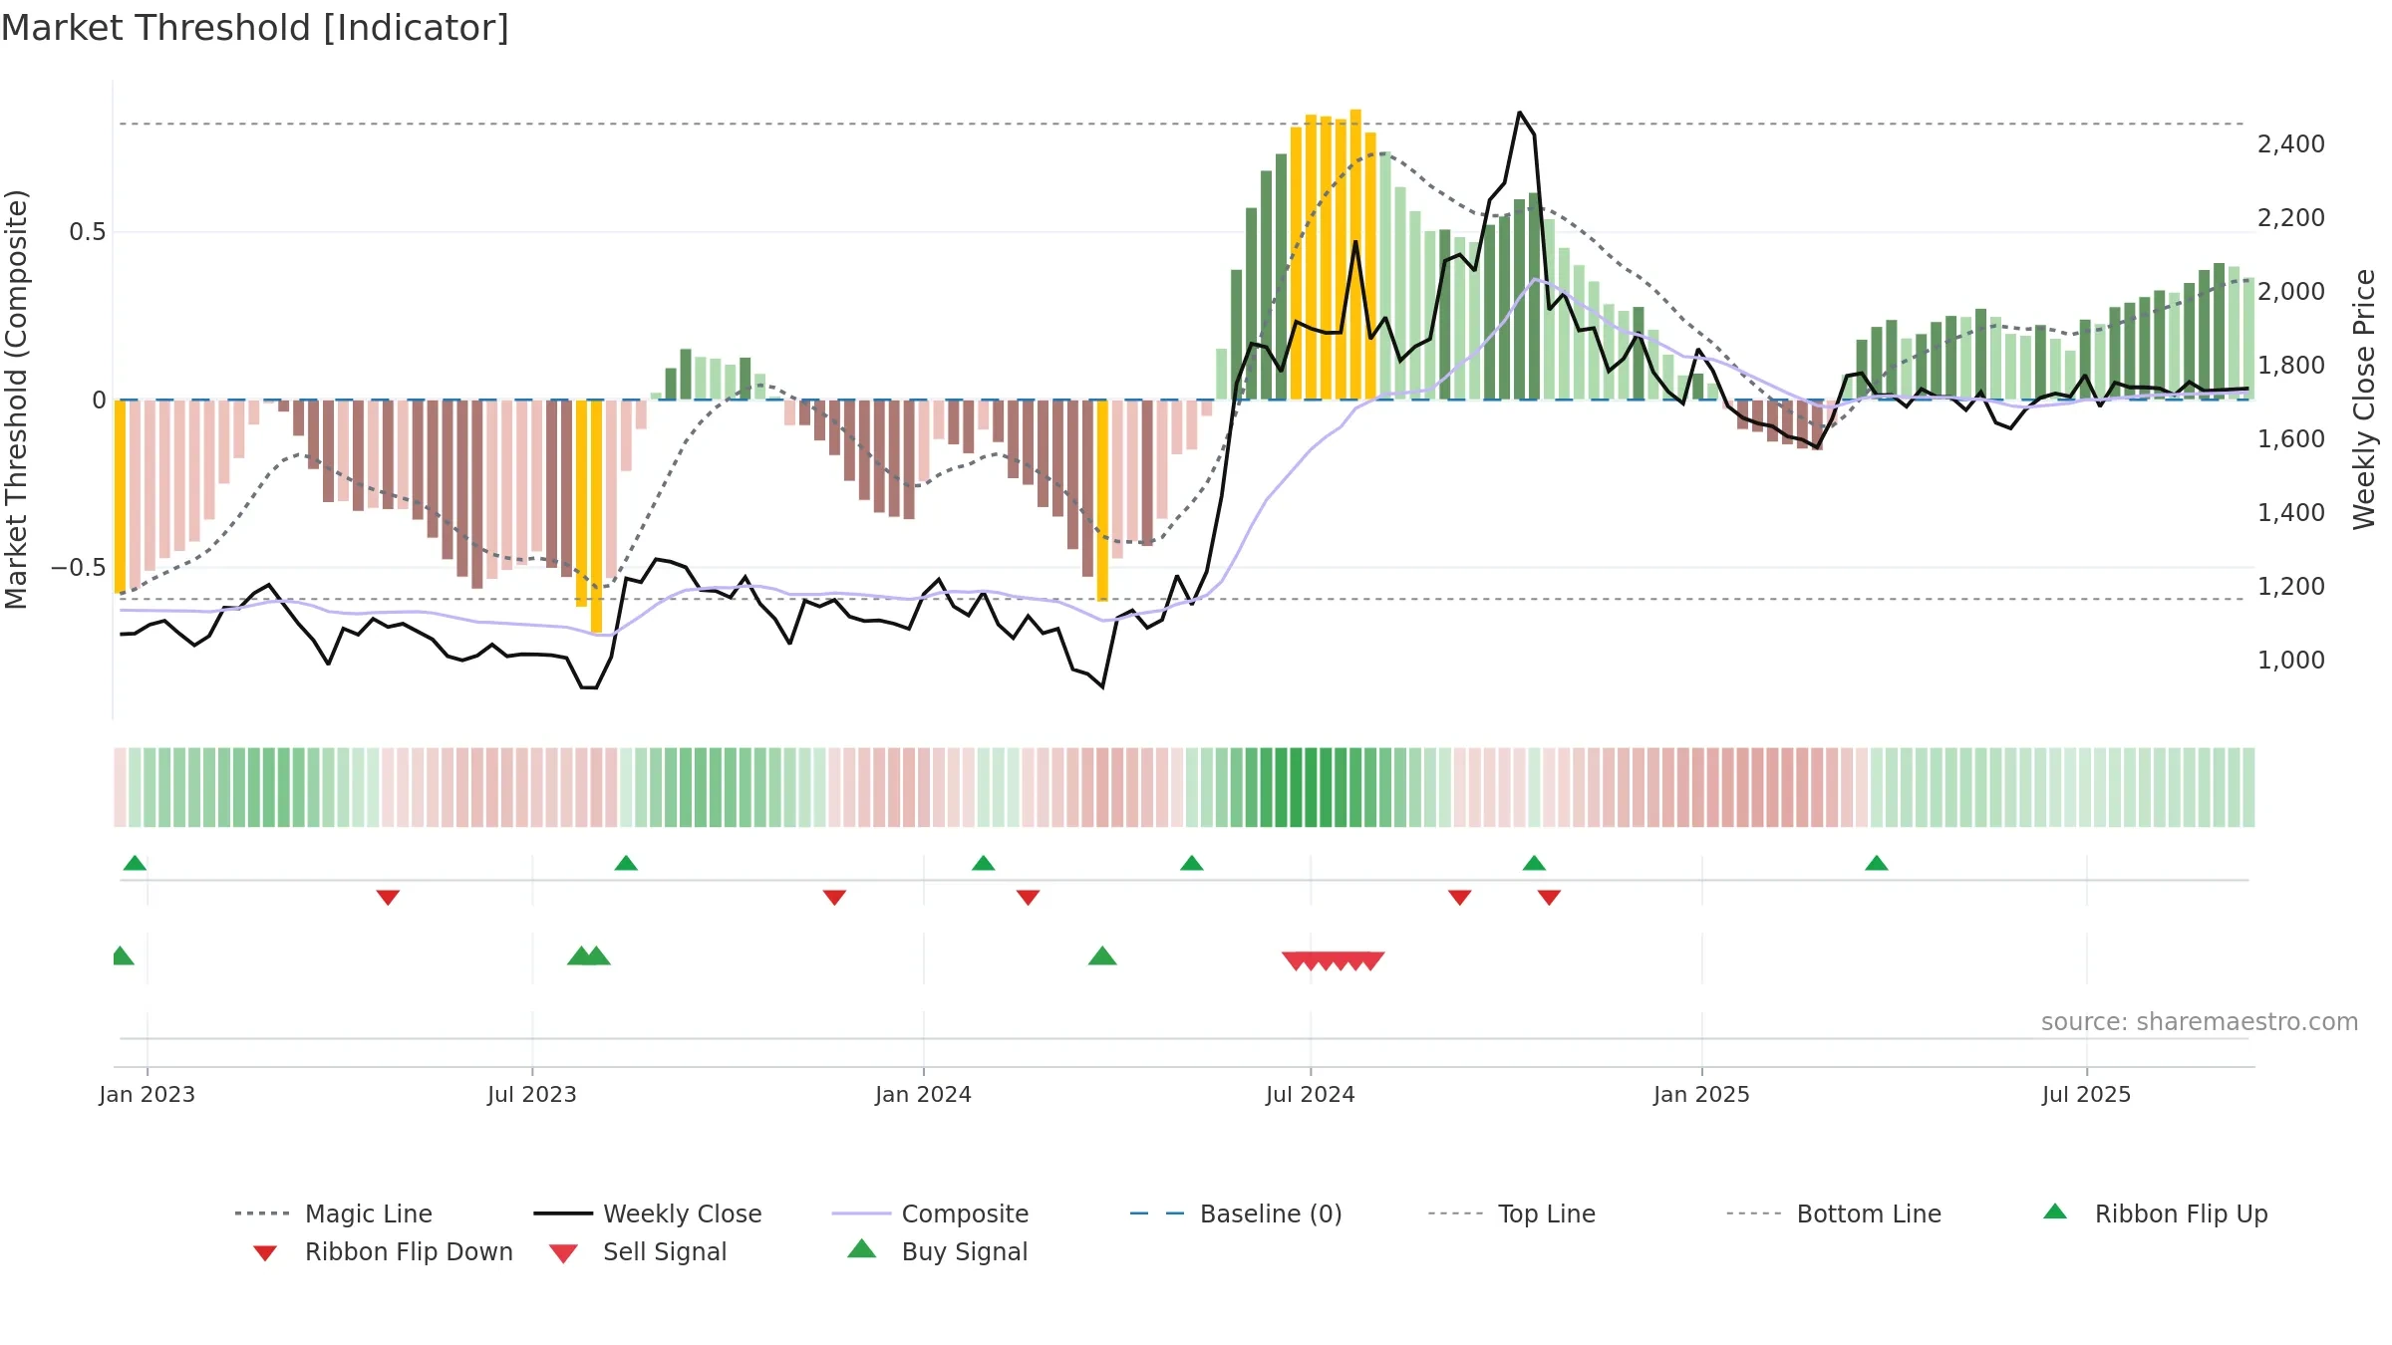Click the buy signal triangle in Mar 2024
The width and height of the screenshot is (2392, 1345).
point(1102,956)
